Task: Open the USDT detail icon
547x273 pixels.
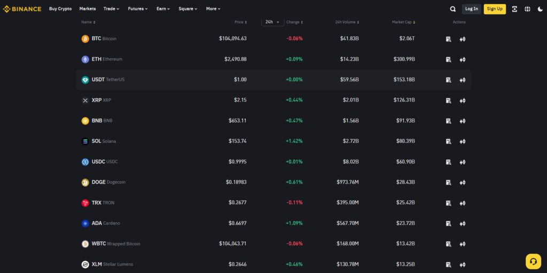Action: click(x=449, y=80)
